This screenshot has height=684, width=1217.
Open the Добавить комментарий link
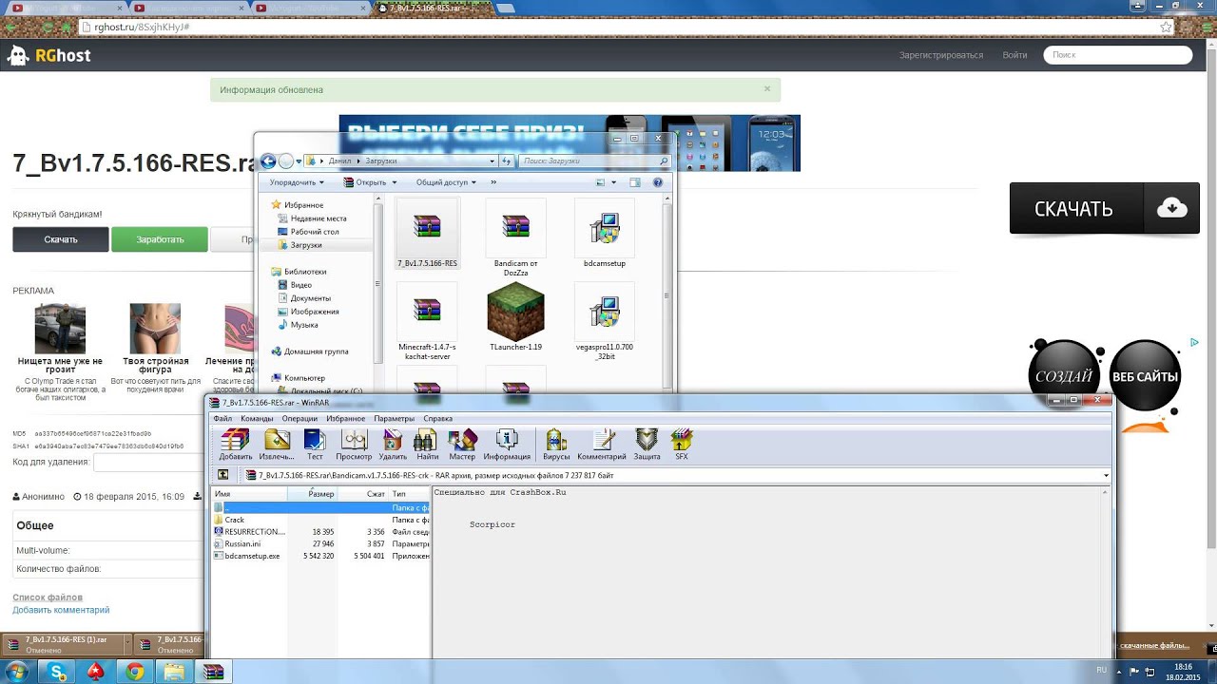click(61, 610)
